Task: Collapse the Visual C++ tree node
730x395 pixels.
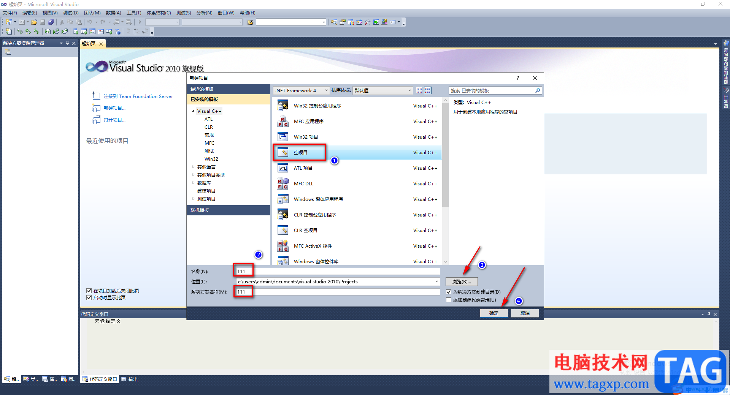Action: [193, 111]
